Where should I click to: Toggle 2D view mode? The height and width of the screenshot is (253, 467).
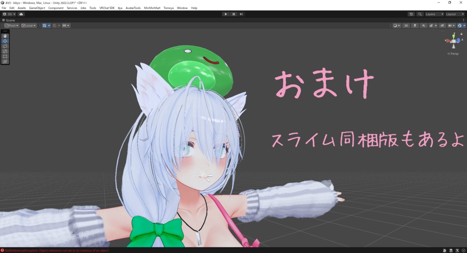tap(406, 26)
